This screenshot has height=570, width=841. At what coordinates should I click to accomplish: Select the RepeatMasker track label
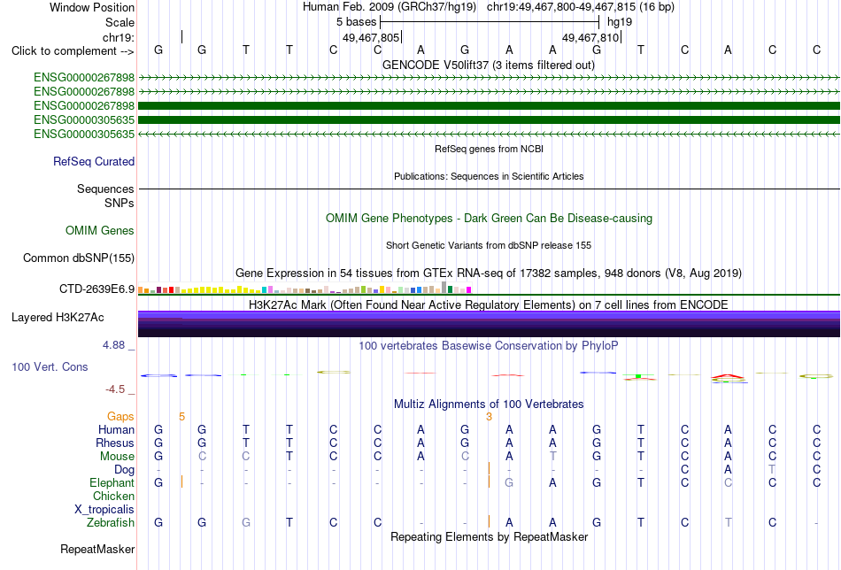[97, 549]
